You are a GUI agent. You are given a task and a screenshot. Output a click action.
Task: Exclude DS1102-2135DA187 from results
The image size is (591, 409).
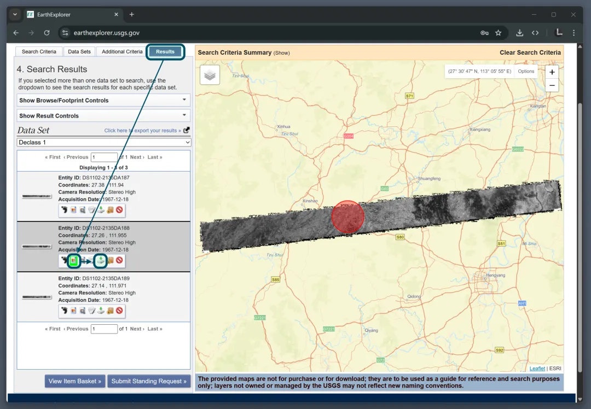119,210
